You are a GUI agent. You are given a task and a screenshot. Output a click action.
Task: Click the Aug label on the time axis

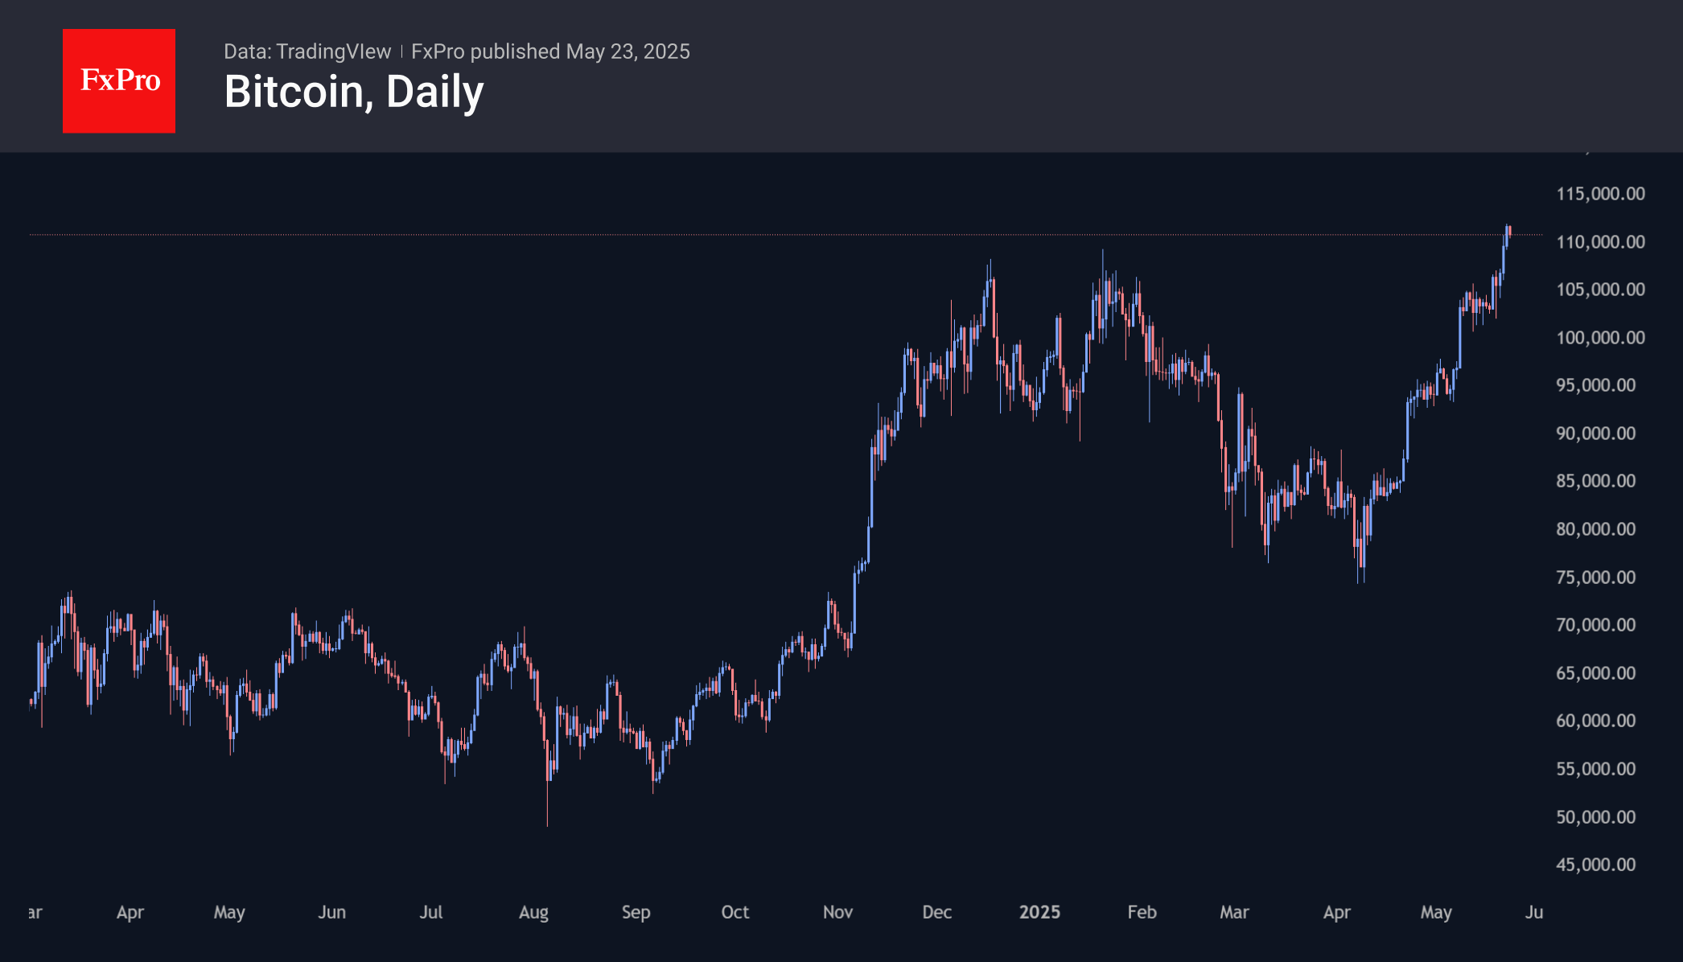pyautogui.click(x=533, y=912)
